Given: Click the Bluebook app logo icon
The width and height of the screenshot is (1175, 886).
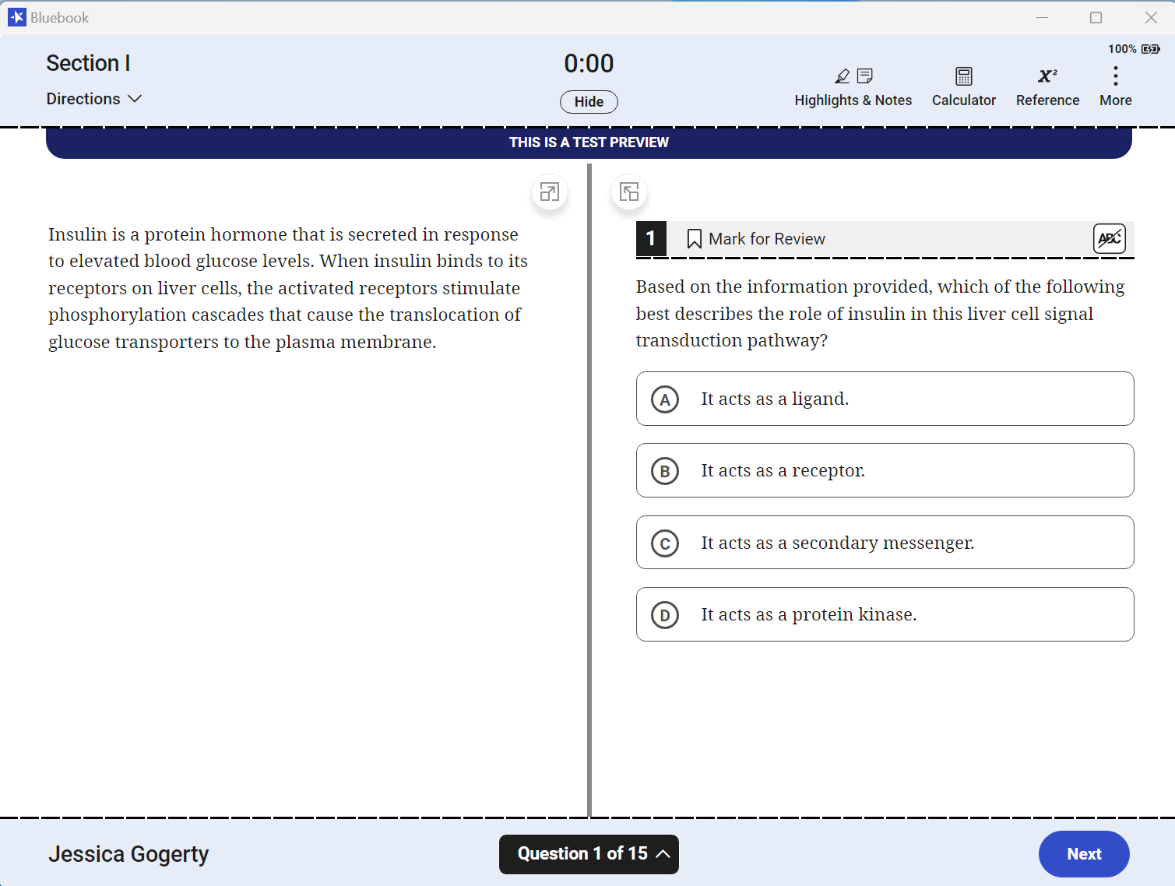Looking at the screenshot, I should pos(16,17).
